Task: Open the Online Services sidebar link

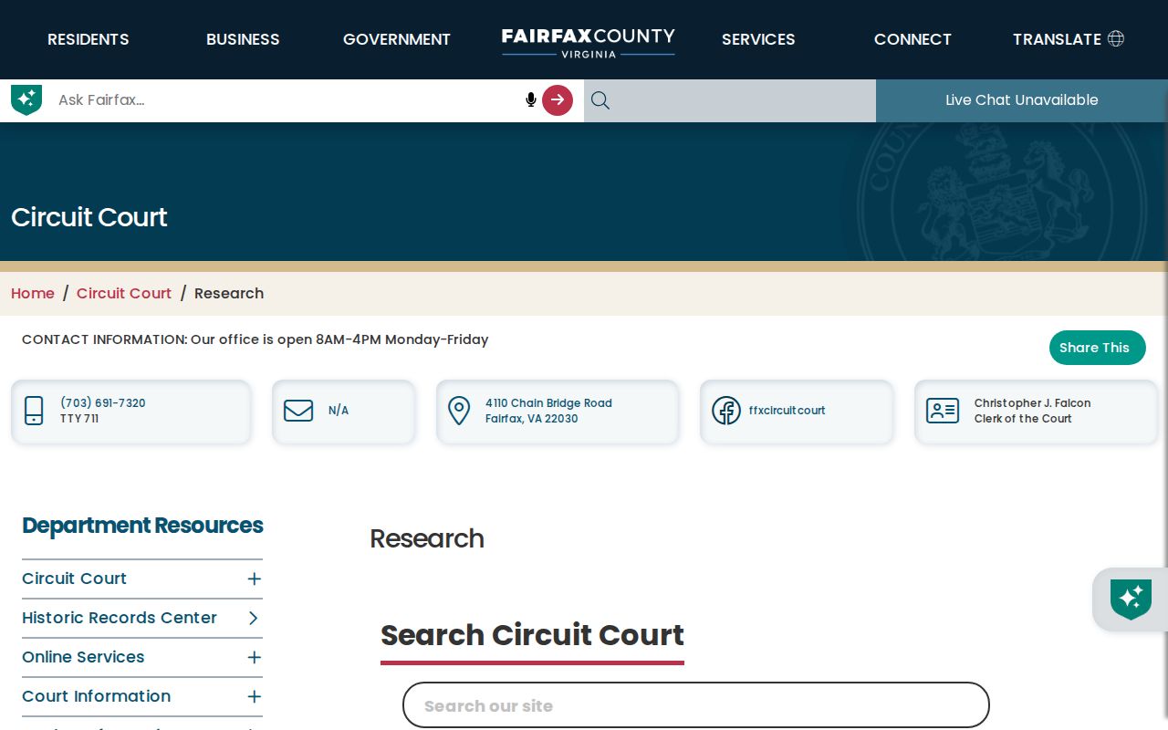Action: point(83,657)
